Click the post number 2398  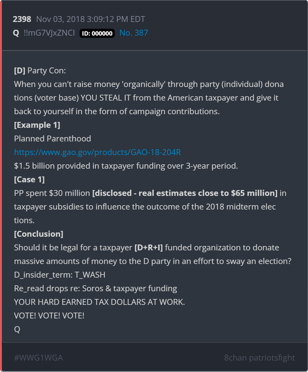click(x=22, y=19)
